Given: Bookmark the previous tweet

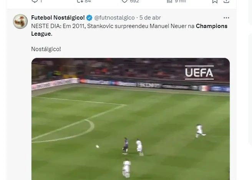Looking at the screenshot, I should (x=215, y=1).
